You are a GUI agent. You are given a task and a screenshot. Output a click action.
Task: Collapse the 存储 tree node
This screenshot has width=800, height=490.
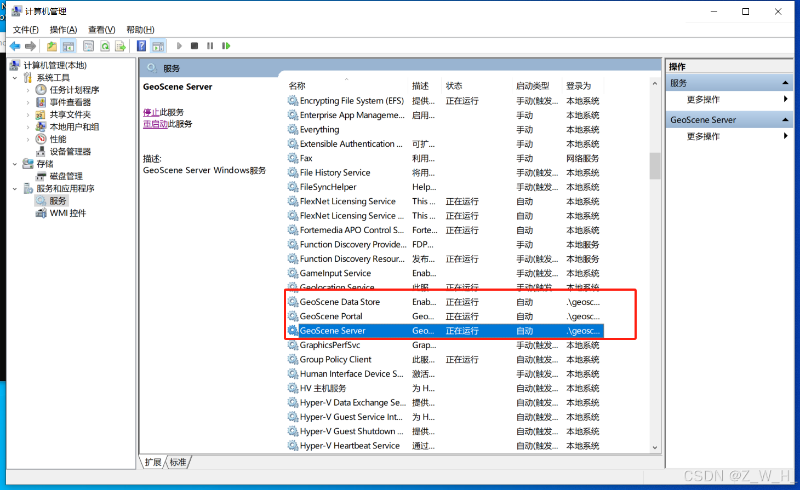coord(15,164)
